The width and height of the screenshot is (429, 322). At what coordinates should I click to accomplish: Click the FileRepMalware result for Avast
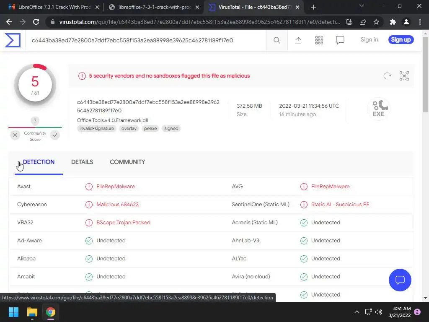[x=116, y=187]
